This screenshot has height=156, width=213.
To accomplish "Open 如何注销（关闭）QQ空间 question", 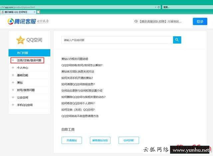I will pos(78,110).
